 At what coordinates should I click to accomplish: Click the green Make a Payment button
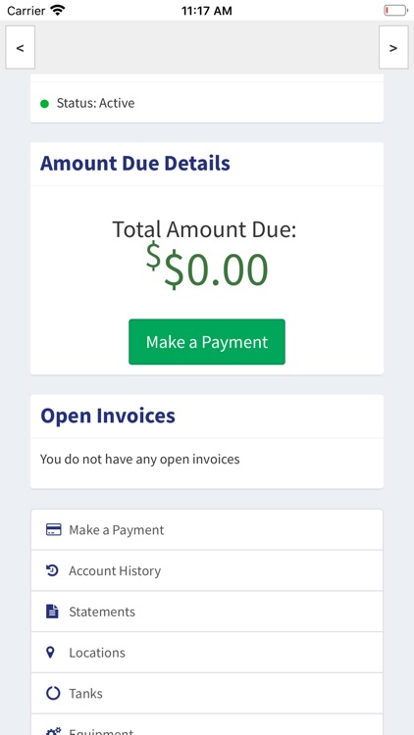tap(207, 342)
